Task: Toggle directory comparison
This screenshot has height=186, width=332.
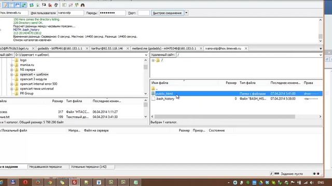Action: [x=71, y=5]
